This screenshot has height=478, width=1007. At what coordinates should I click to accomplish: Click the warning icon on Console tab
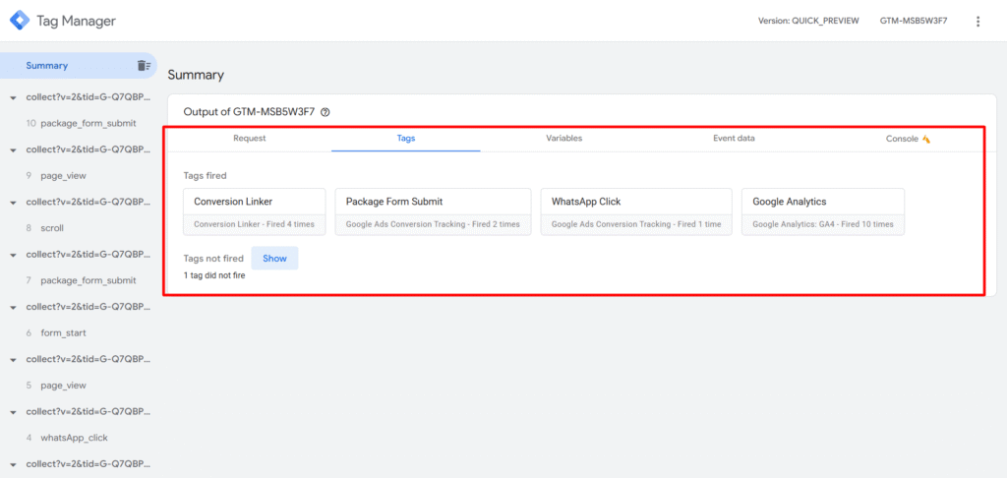(x=926, y=139)
